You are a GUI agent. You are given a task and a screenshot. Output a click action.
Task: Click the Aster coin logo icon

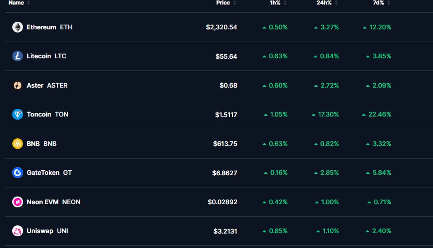point(18,85)
